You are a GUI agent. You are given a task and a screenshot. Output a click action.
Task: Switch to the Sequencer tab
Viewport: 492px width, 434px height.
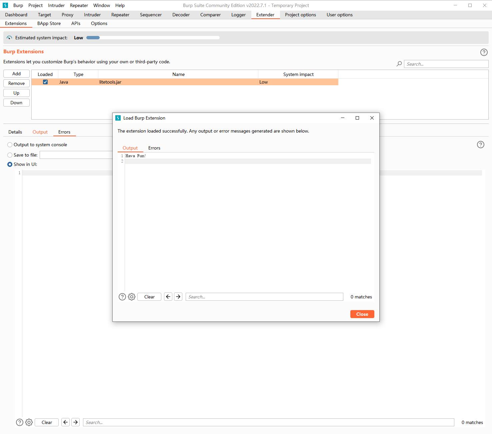tap(151, 15)
